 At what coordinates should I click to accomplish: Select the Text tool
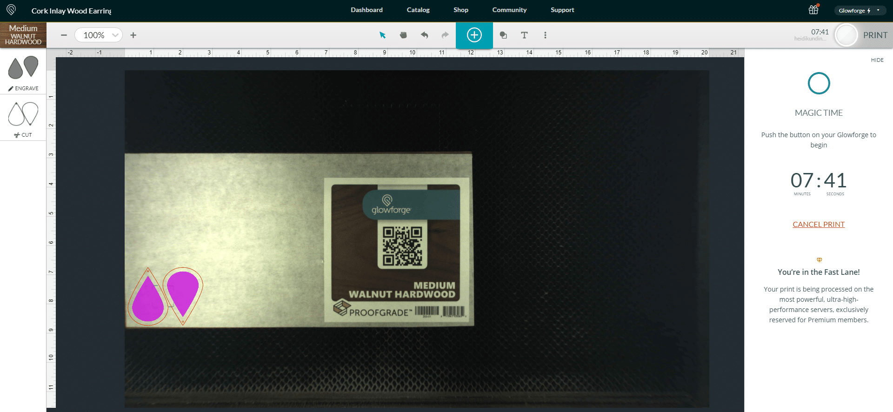coord(524,35)
